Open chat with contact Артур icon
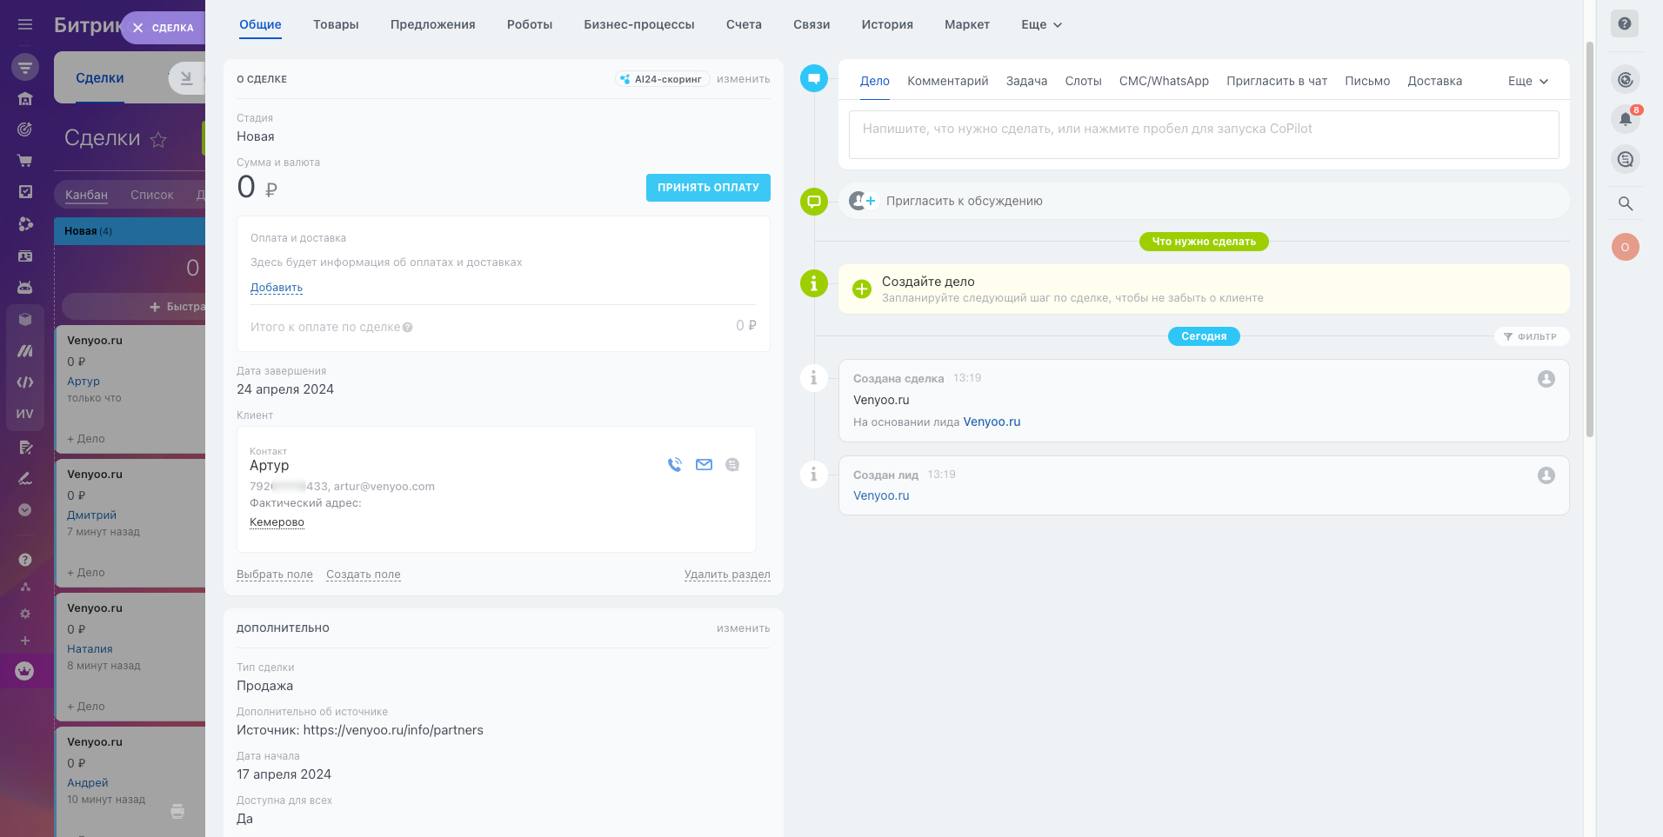 pyautogui.click(x=732, y=465)
